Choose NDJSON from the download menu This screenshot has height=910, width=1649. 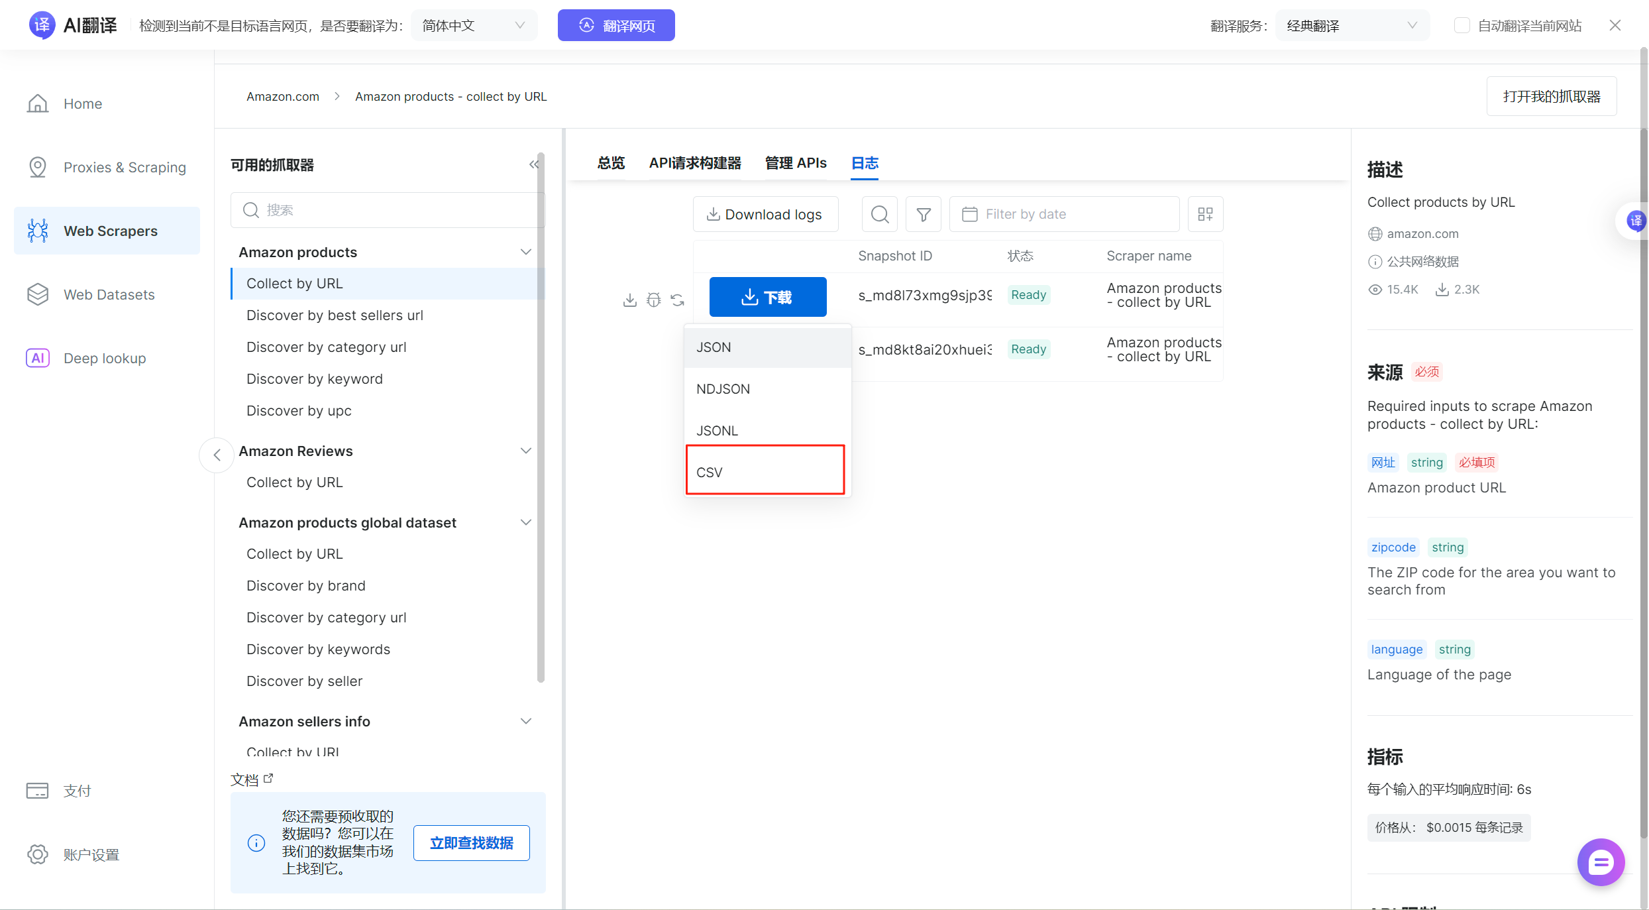coord(768,389)
